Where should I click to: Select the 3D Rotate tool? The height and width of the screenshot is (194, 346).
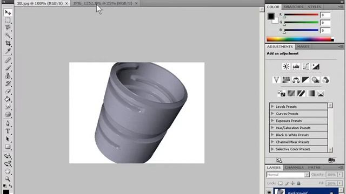coord(8,156)
